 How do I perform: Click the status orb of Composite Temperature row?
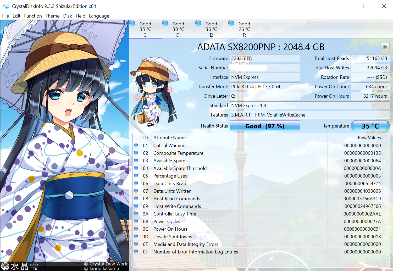(x=136, y=153)
